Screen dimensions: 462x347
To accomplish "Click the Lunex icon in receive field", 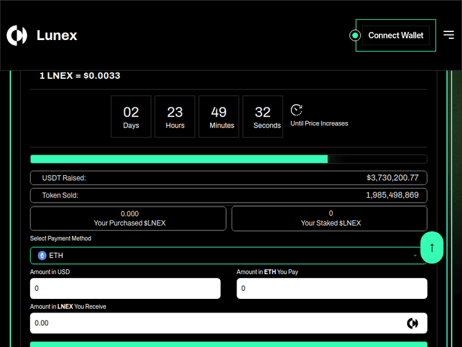I will (x=413, y=323).
